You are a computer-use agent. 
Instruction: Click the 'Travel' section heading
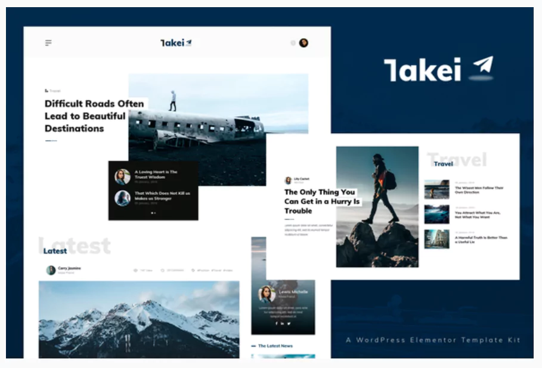(x=444, y=164)
